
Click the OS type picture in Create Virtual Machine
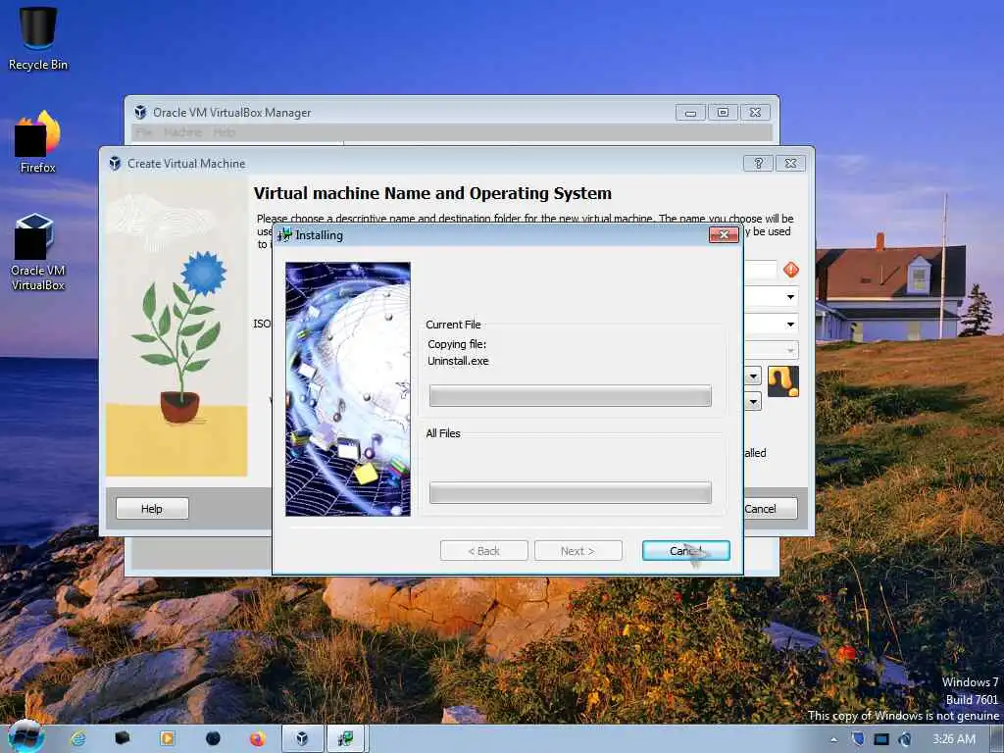[783, 381]
